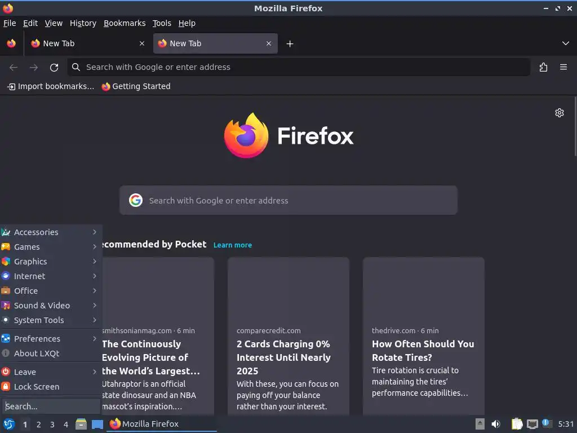
Task: Click the pinned Firefox View tab icon
Action: (11, 43)
